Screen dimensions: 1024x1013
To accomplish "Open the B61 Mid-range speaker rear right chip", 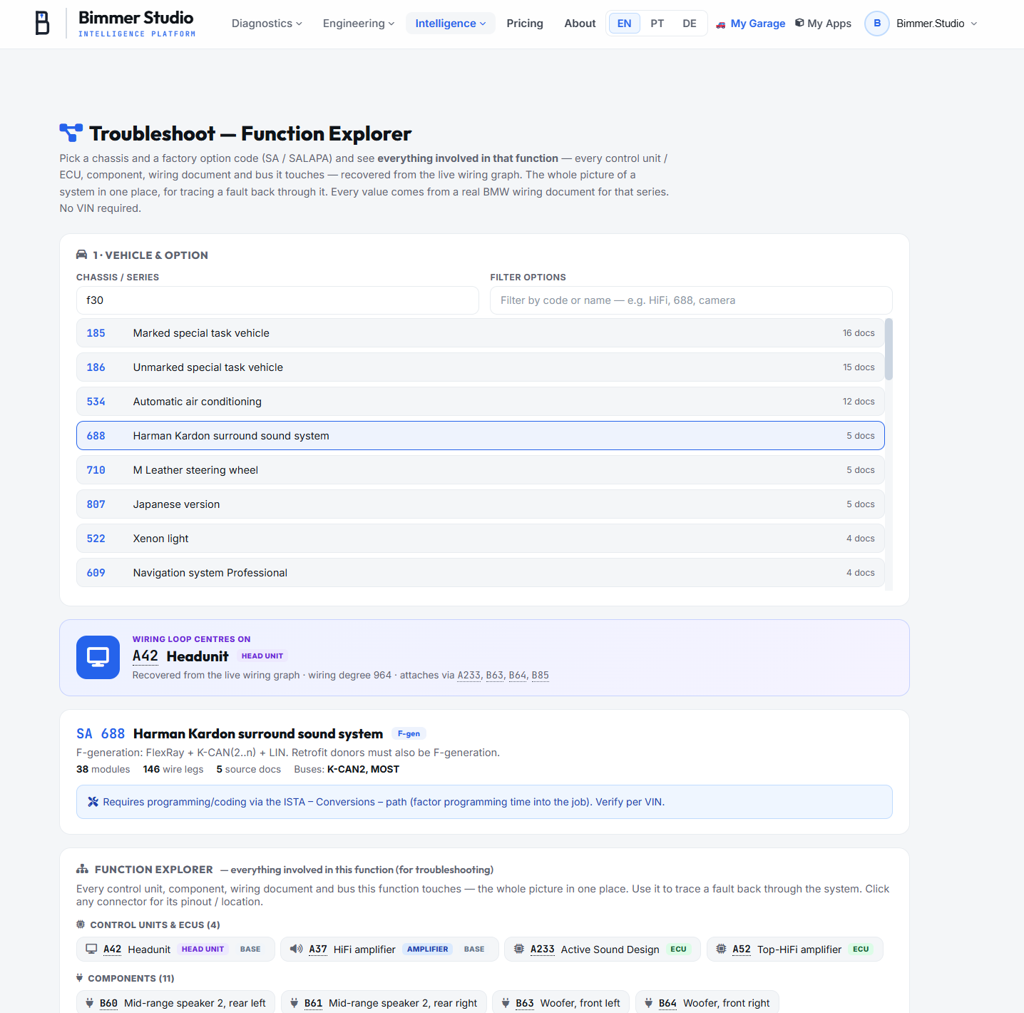I will (x=384, y=1002).
